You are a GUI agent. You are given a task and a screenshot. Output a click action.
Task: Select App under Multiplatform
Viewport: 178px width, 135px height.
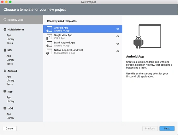(x=9, y=35)
